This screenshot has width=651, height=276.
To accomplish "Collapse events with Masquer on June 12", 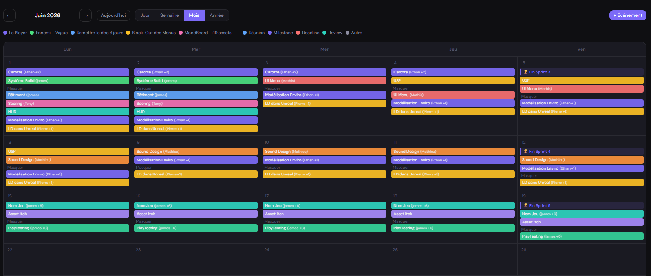I will 529,176.
